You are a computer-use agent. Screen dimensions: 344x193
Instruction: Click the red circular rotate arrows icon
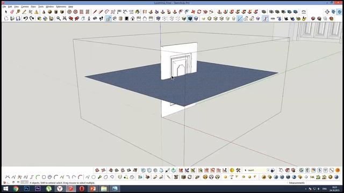click(x=199, y=12)
